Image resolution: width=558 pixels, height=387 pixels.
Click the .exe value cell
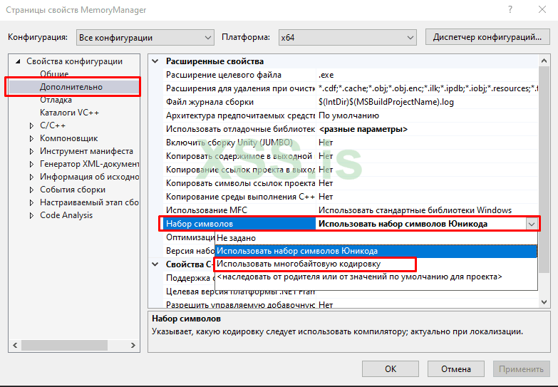click(x=427, y=75)
